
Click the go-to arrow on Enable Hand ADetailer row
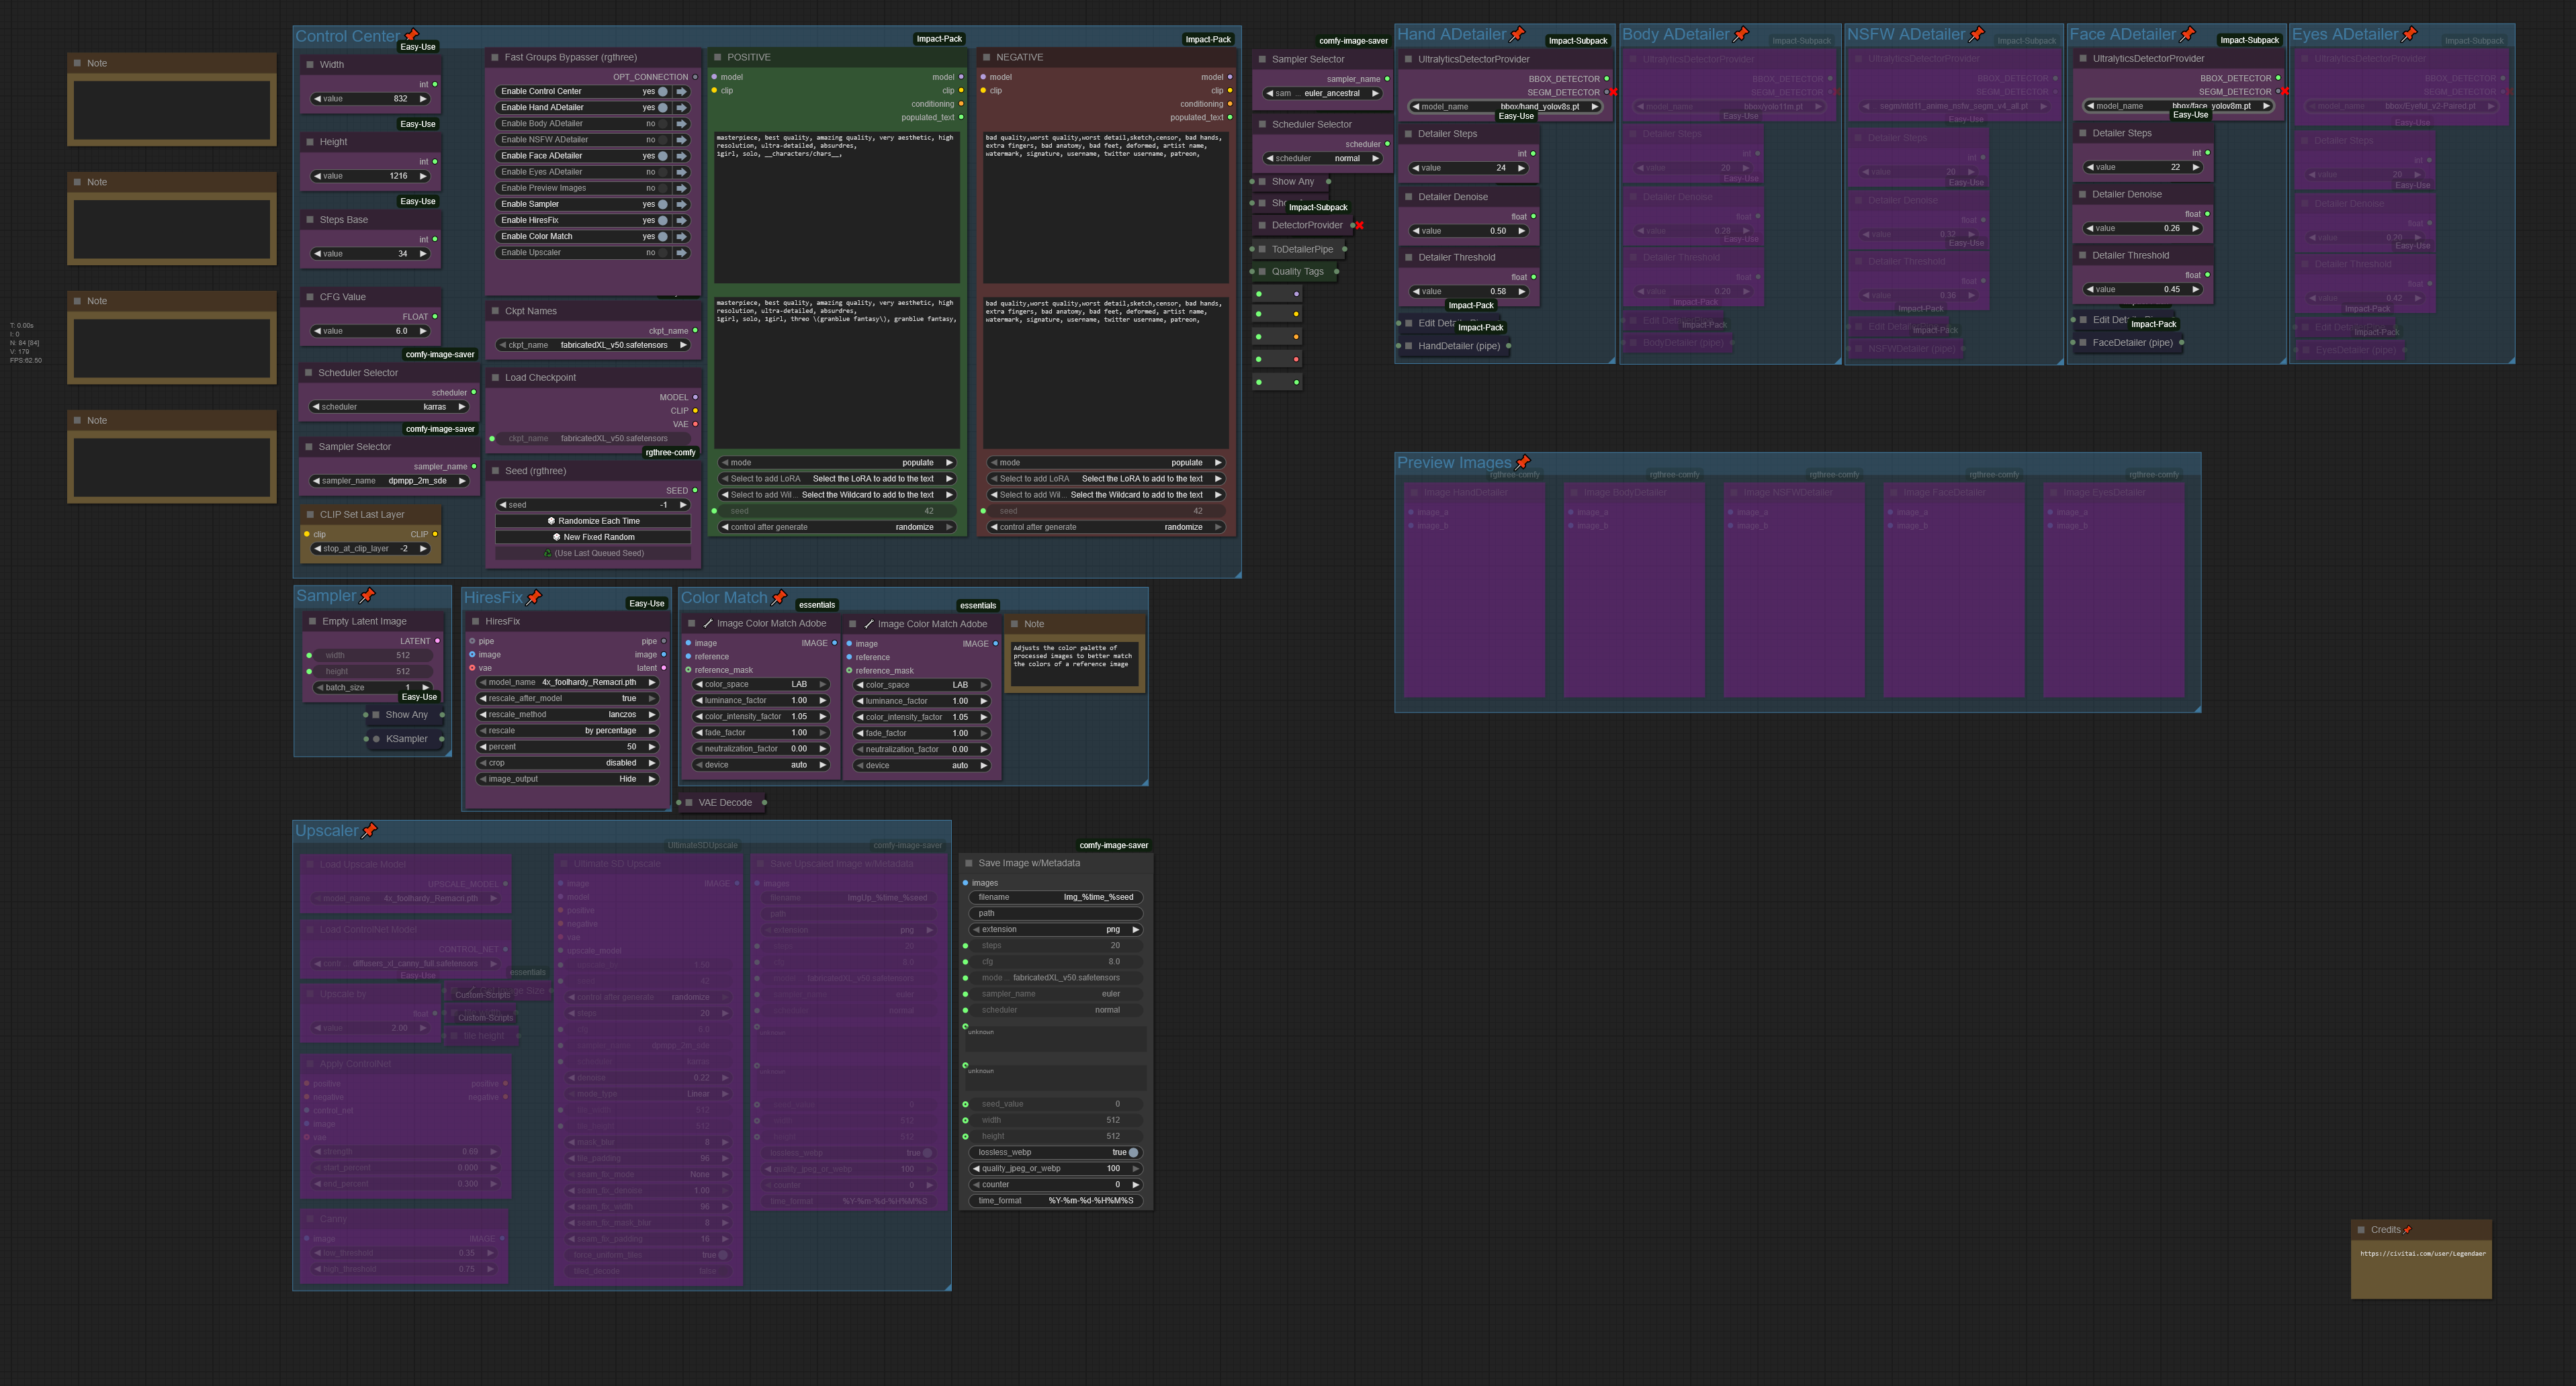tap(682, 107)
